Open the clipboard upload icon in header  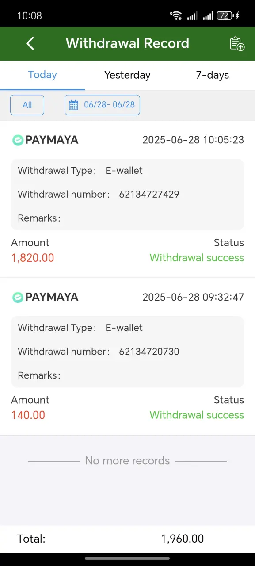(x=237, y=44)
